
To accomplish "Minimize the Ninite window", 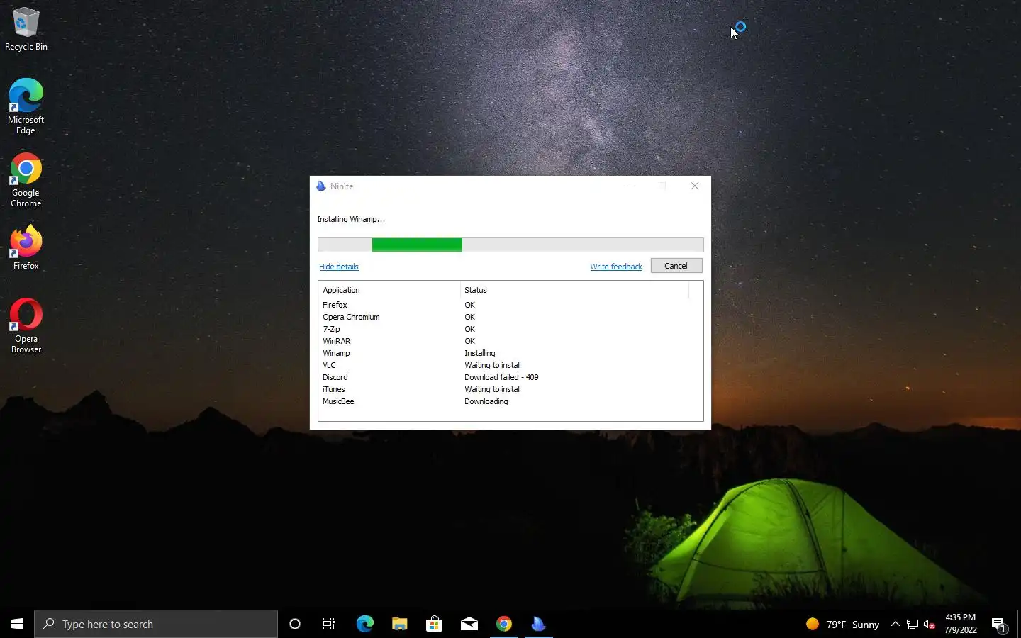I will tap(630, 186).
